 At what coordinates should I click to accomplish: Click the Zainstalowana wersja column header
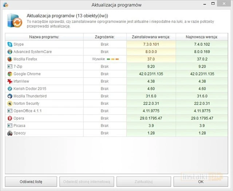151,37
